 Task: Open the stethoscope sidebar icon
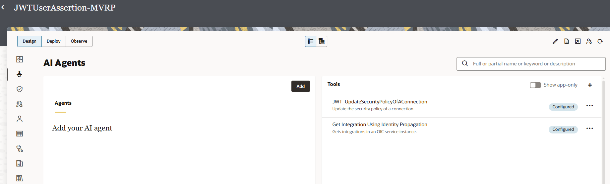pos(20,148)
